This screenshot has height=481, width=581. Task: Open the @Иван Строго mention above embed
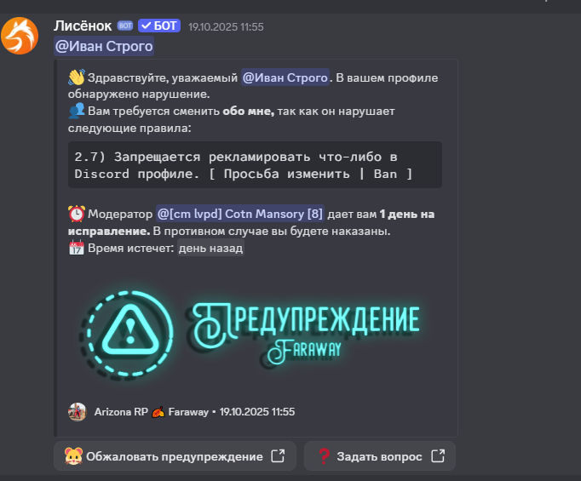(104, 46)
